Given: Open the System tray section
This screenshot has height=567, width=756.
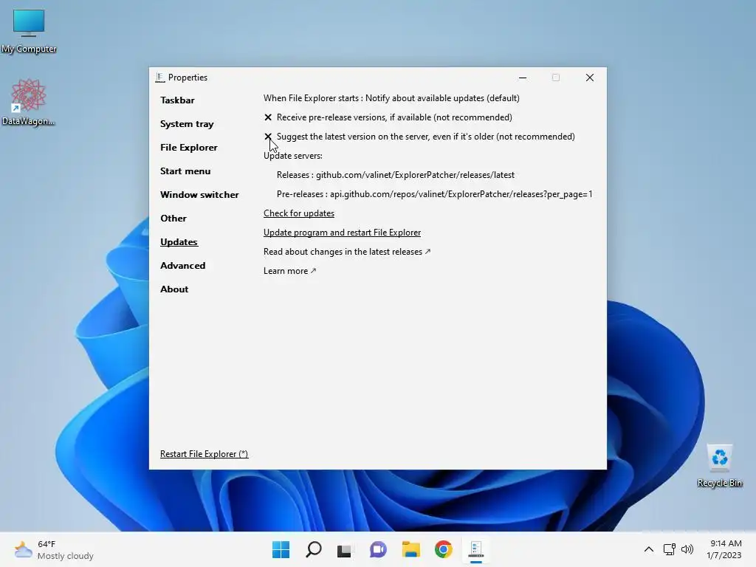Looking at the screenshot, I should (187, 124).
